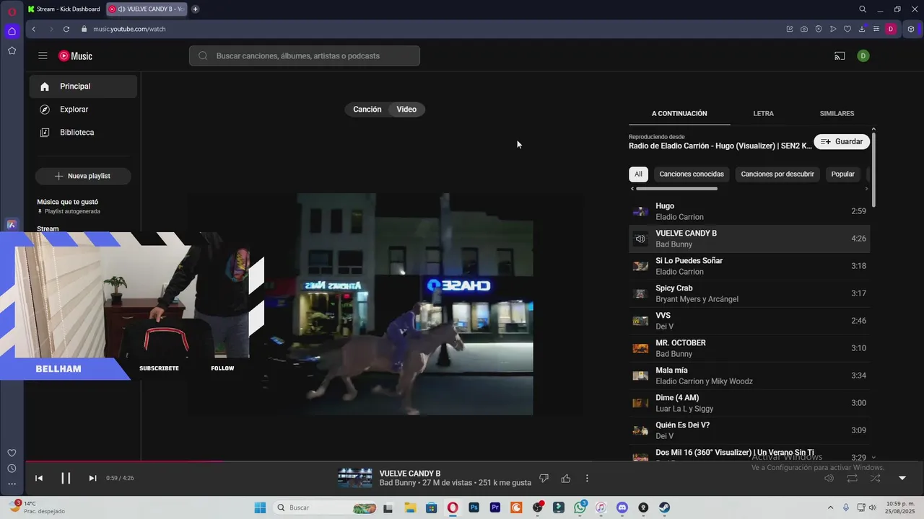Click the player volume icon

[x=829, y=478]
